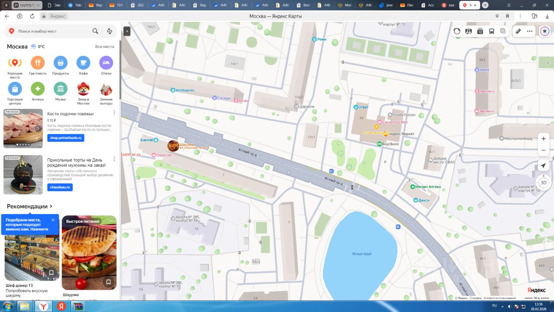This screenshot has width=554, height=312.
Task: Click the Дикси store map marker
Action: (415, 200)
